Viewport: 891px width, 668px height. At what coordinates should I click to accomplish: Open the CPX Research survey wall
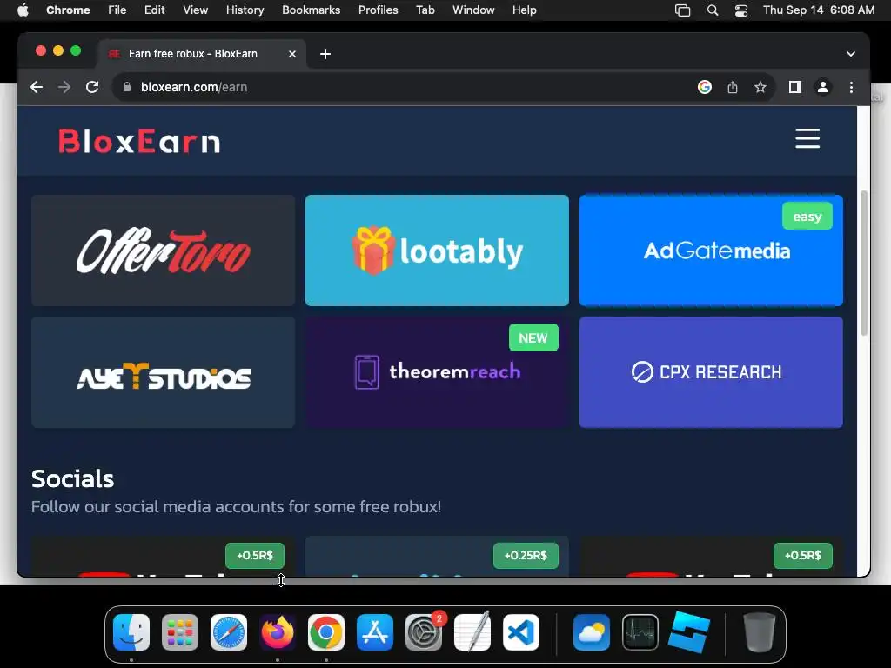(x=711, y=372)
